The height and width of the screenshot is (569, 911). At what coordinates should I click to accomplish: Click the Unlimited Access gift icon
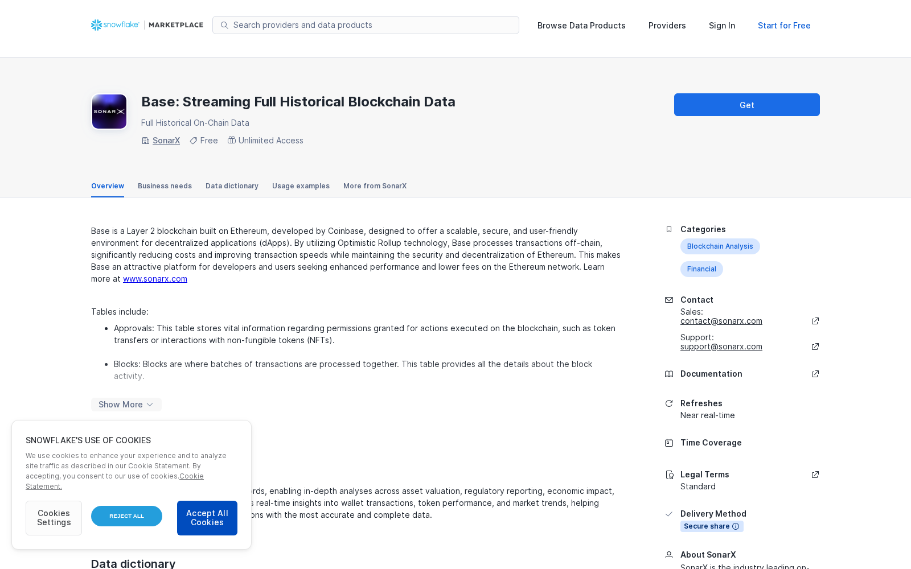232,140
